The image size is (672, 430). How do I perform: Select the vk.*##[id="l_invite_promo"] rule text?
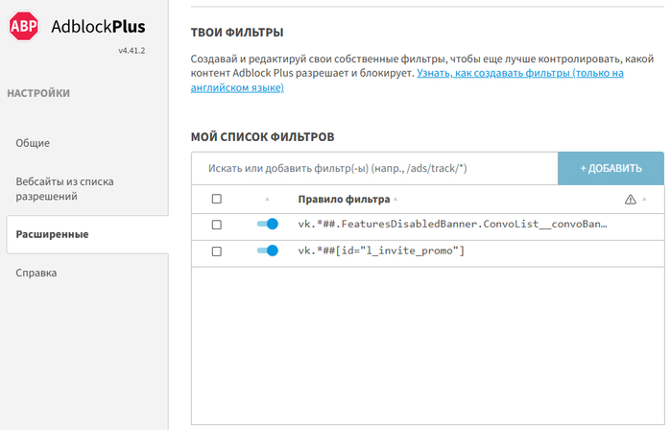click(381, 251)
